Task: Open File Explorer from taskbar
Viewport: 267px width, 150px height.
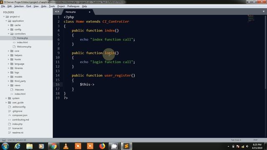Action: pos(30,146)
